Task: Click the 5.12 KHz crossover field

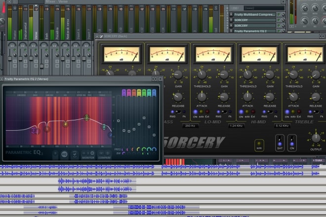Action: pyautogui.click(x=282, y=126)
